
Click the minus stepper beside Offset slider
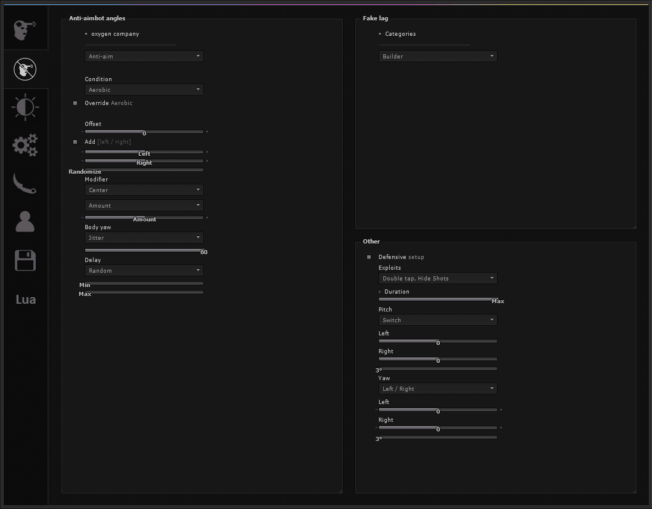(82, 131)
